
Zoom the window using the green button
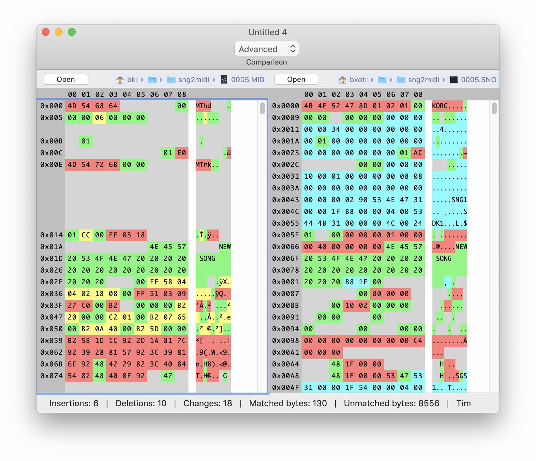(72, 32)
